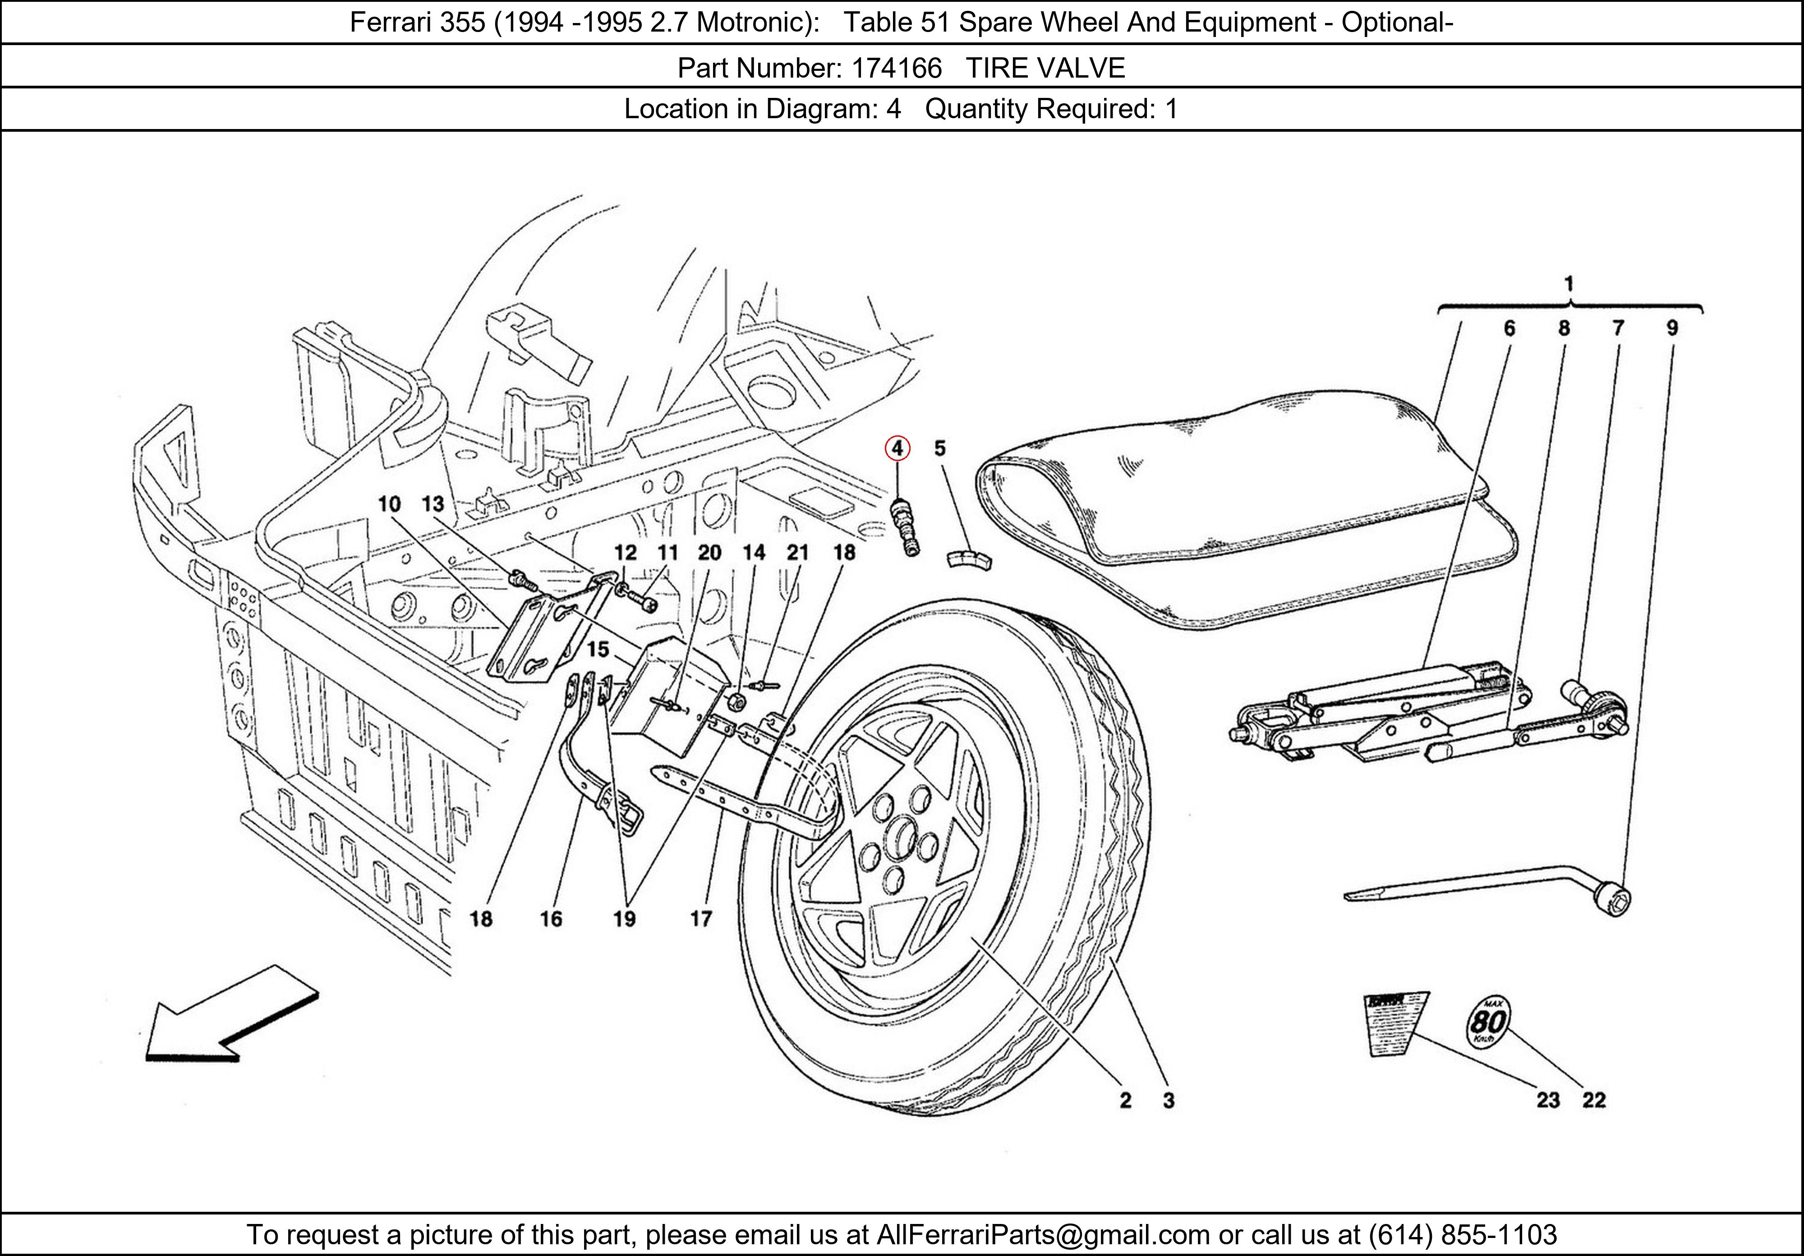The width and height of the screenshot is (1804, 1256).
Task: Click callout number 1 above bracket
Action: point(1569,283)
